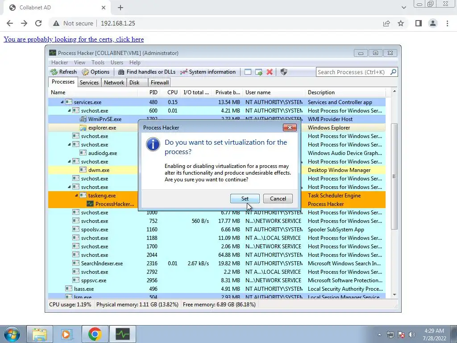Screen dimensions: 457x343
Task: Open File Explorer from taskbar
Action: (x=40, y=334)
